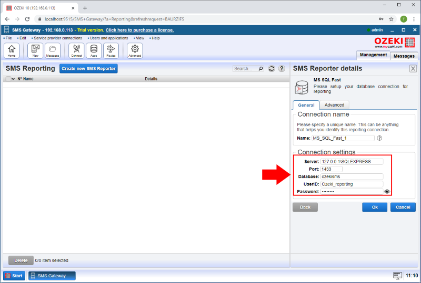Viewport: 421px width, 283px height.
Task: Click the search magnifier icon
Action: (x=260, y=69)
